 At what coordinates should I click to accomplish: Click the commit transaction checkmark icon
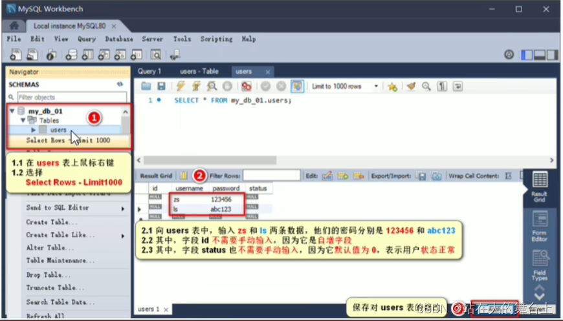coord(265,86)
